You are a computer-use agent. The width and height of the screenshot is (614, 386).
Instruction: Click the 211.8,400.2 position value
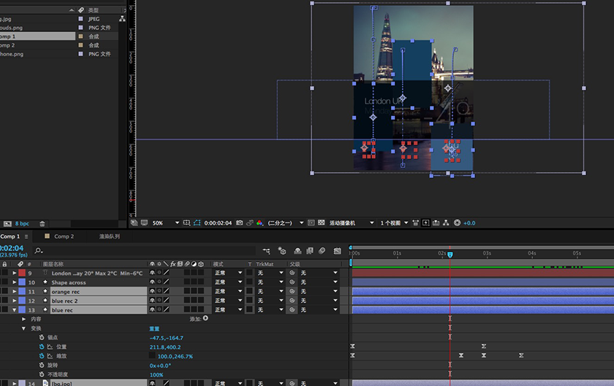click(165, 347)
